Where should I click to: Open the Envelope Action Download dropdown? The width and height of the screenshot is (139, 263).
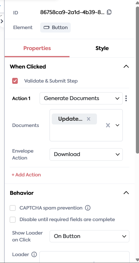pos(86,154)
